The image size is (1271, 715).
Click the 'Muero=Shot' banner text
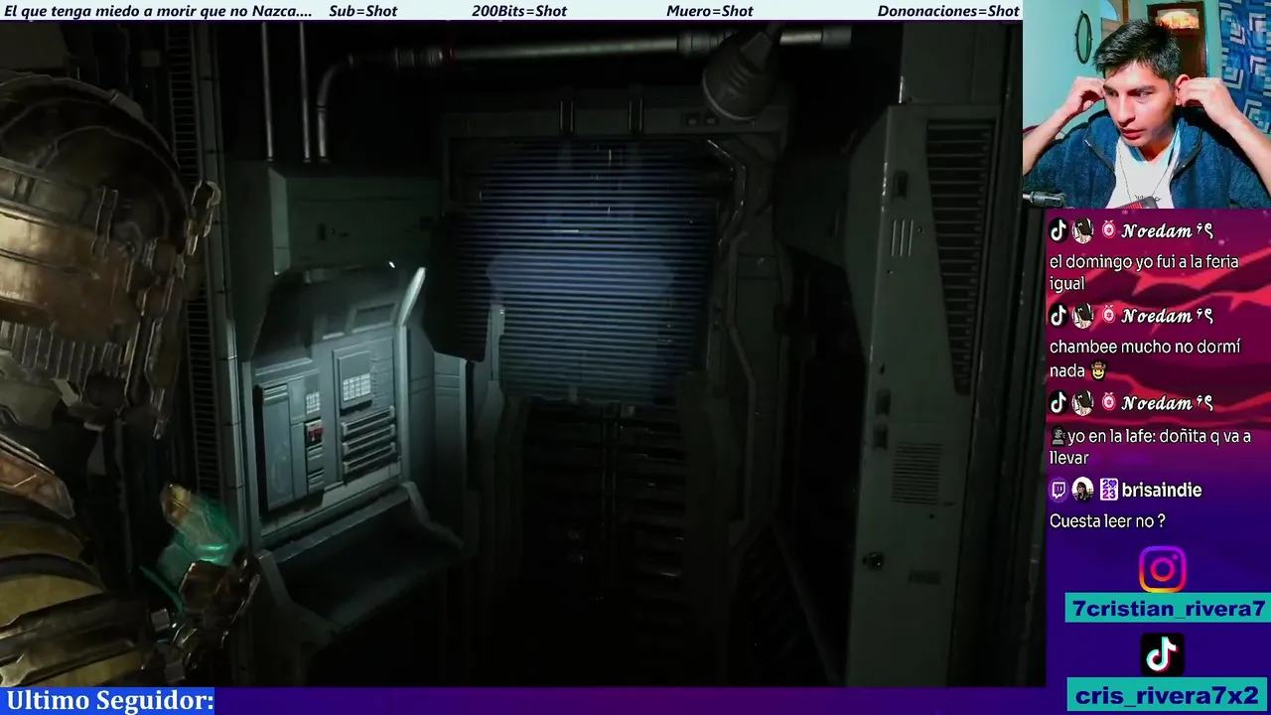710,11
